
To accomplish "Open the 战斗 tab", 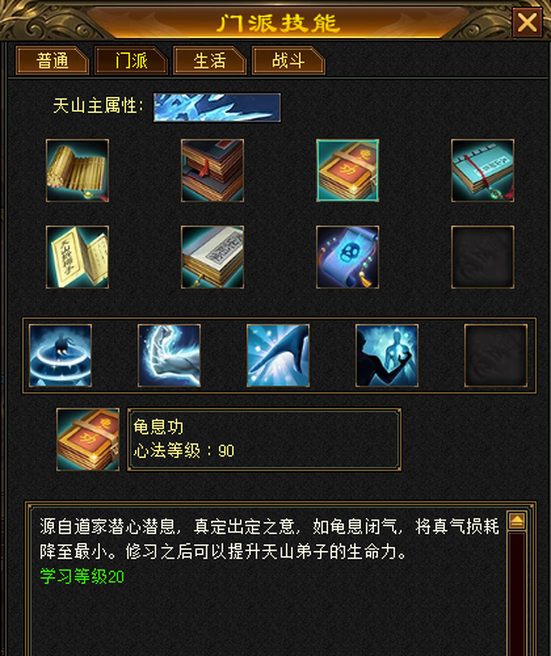I will (288, 61).
